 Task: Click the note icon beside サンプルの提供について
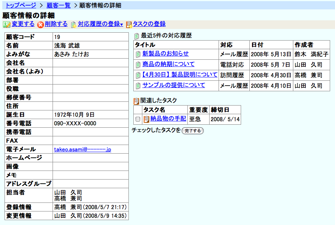(138, 86)
